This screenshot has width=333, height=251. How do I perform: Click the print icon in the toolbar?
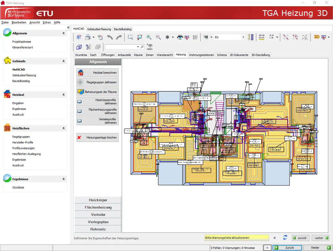88,37
